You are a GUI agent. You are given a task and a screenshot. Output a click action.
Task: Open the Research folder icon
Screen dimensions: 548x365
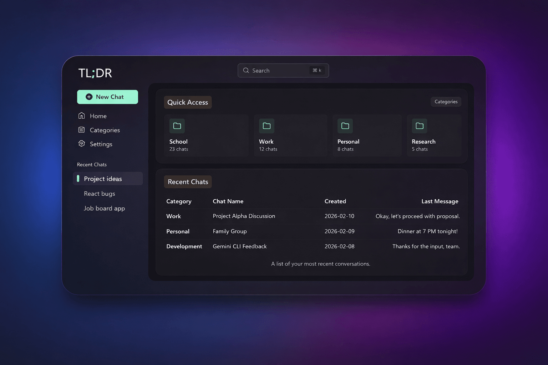pos(420,126)
